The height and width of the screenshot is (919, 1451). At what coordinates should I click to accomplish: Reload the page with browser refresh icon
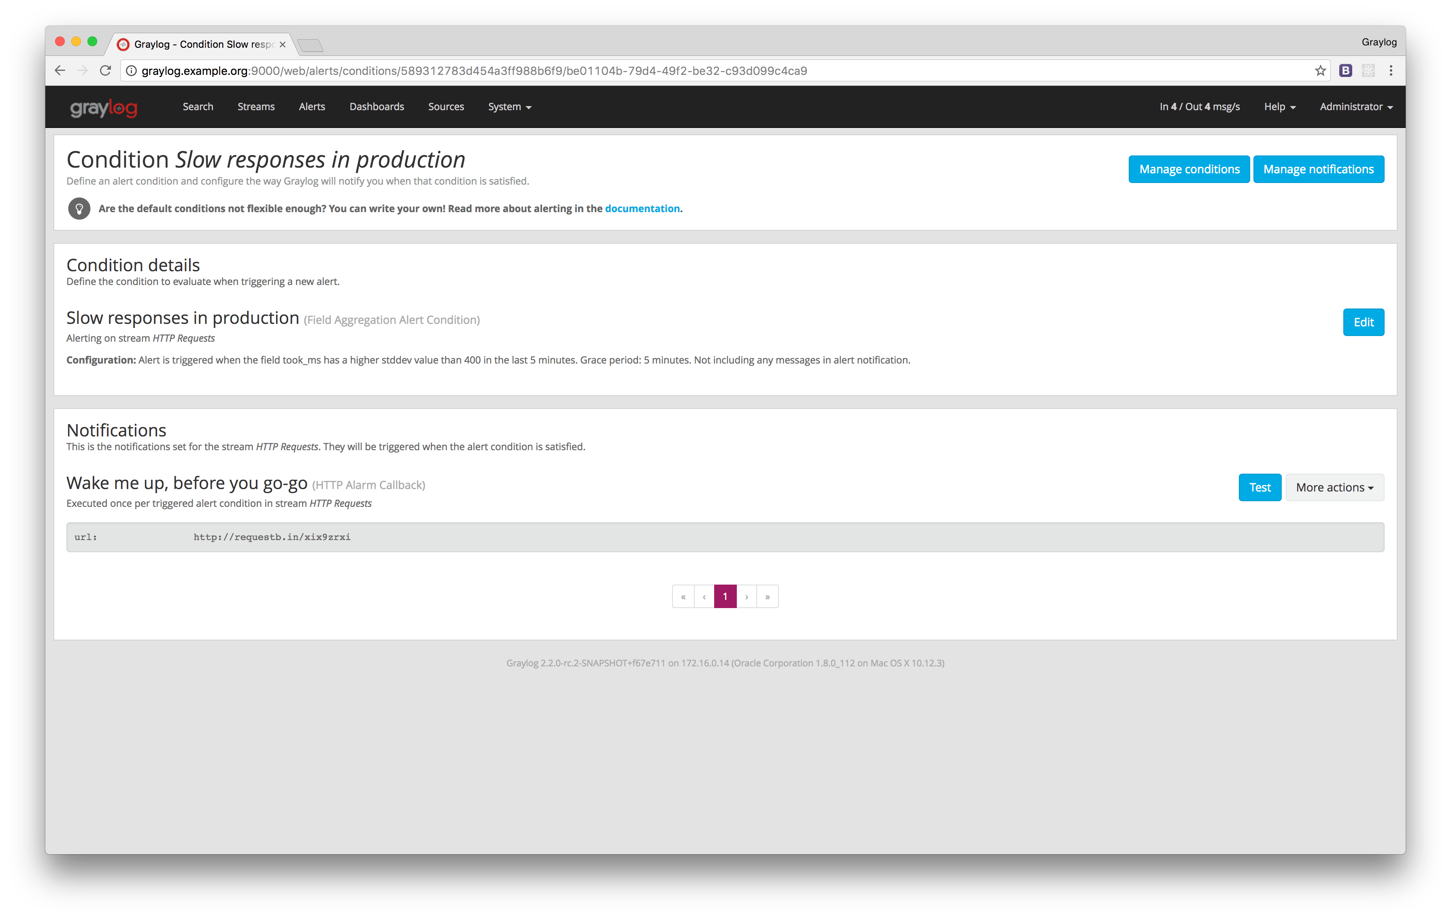[x=105, y=70]
